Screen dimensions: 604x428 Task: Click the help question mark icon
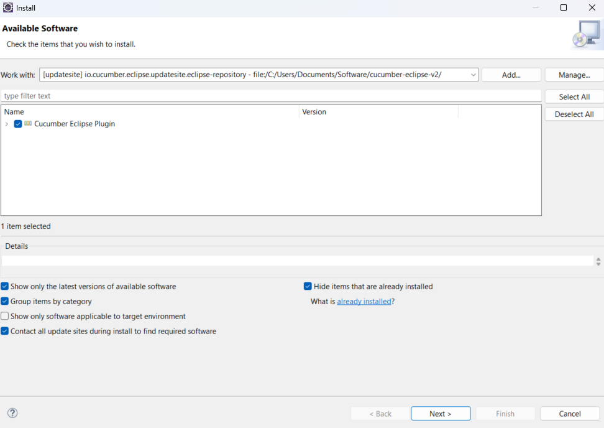click(x=12, y=413)
